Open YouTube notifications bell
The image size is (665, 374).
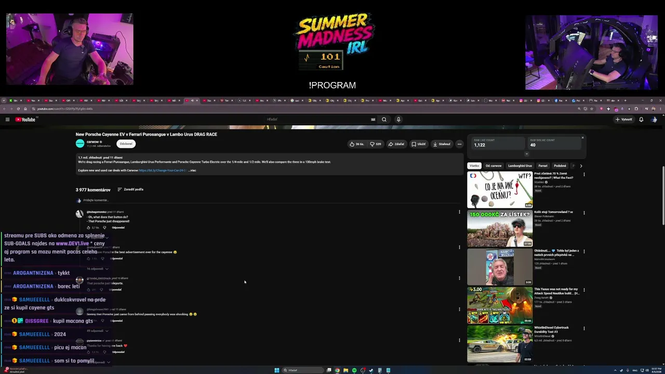tap(641, 119)
